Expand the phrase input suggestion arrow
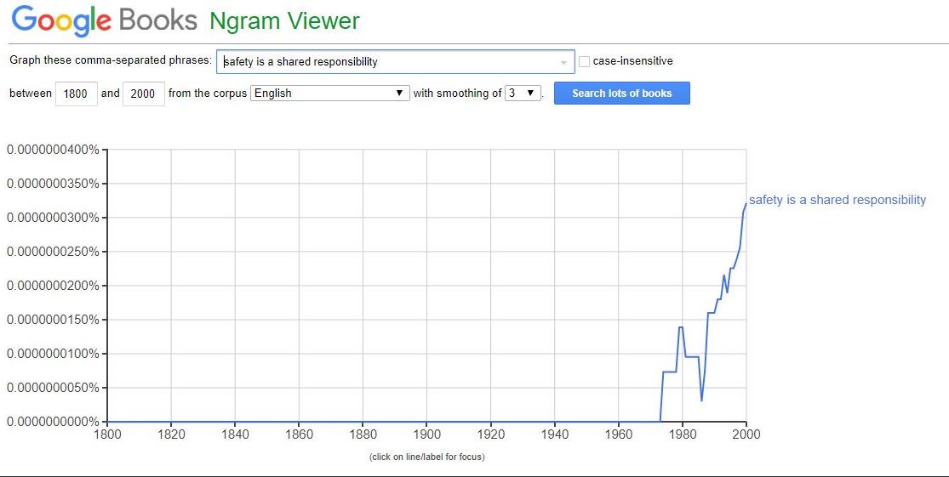The image size is (949, 477). pos(563,62)
